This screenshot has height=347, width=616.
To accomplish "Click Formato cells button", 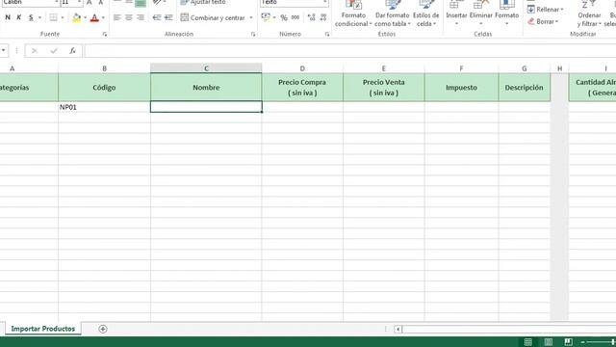I will point(507,13).
